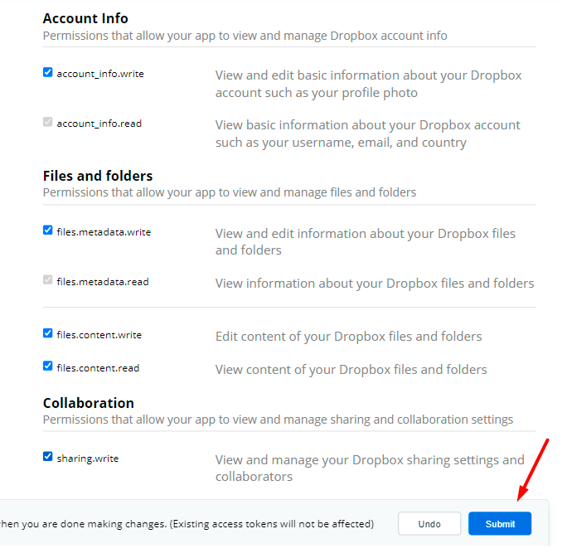Viewport: 567px width, 558px height.
Task: Click the existing access tokens notice text
Action: coord(187,524)
